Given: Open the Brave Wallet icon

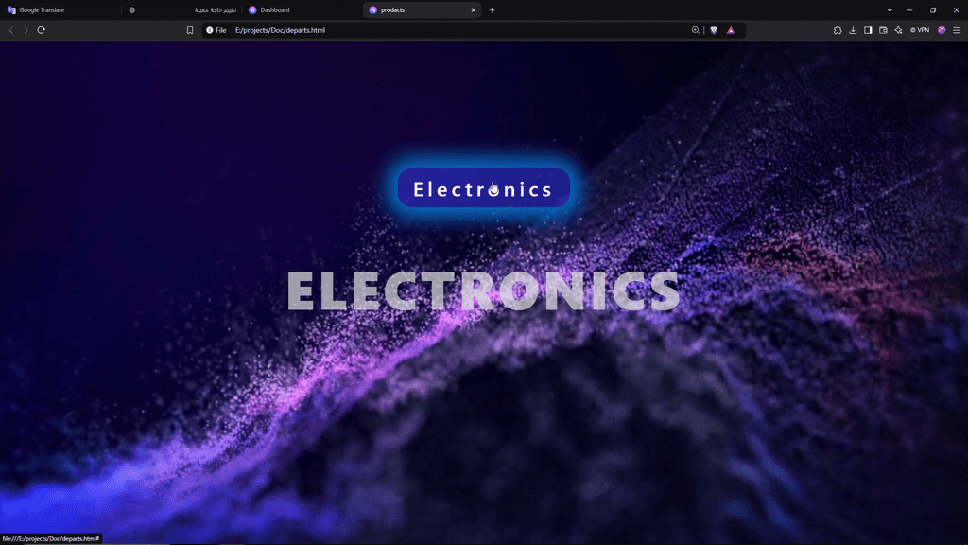Looking at the screenshot, I should coord(884,30).
